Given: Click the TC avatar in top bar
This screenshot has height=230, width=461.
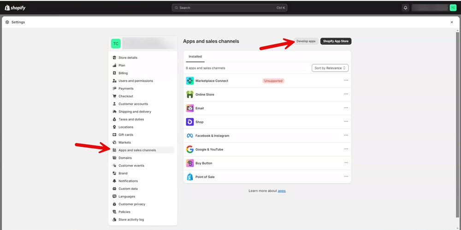Looking at the screenshot, I should tap(453, 8).
